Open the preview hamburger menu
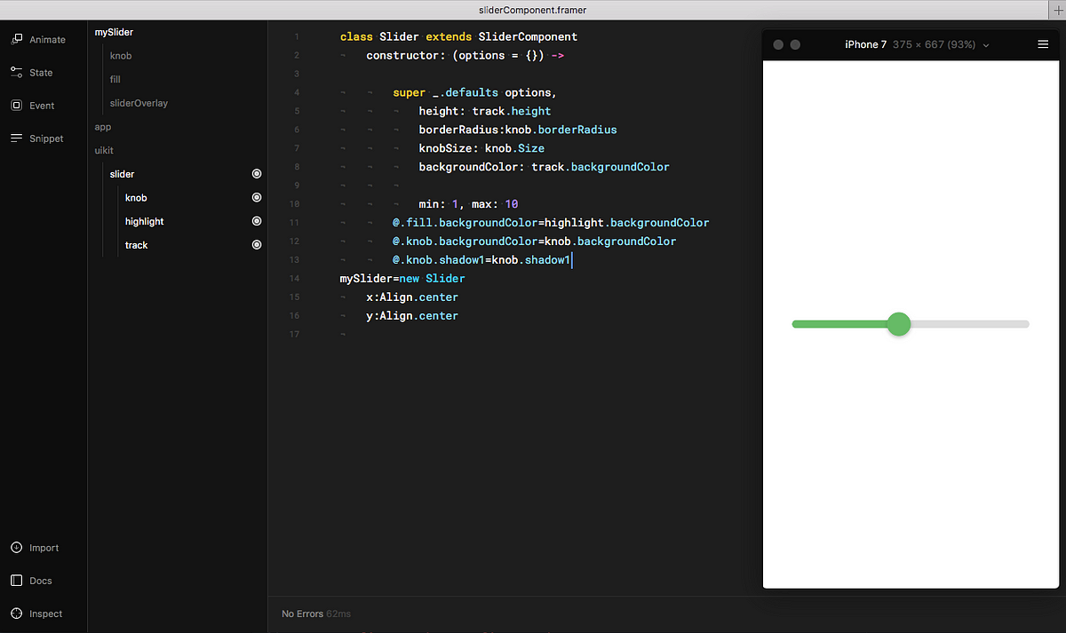Screen dimensions: 1066x633 [1043, 44]
